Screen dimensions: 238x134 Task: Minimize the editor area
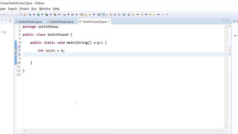point(224,20)
